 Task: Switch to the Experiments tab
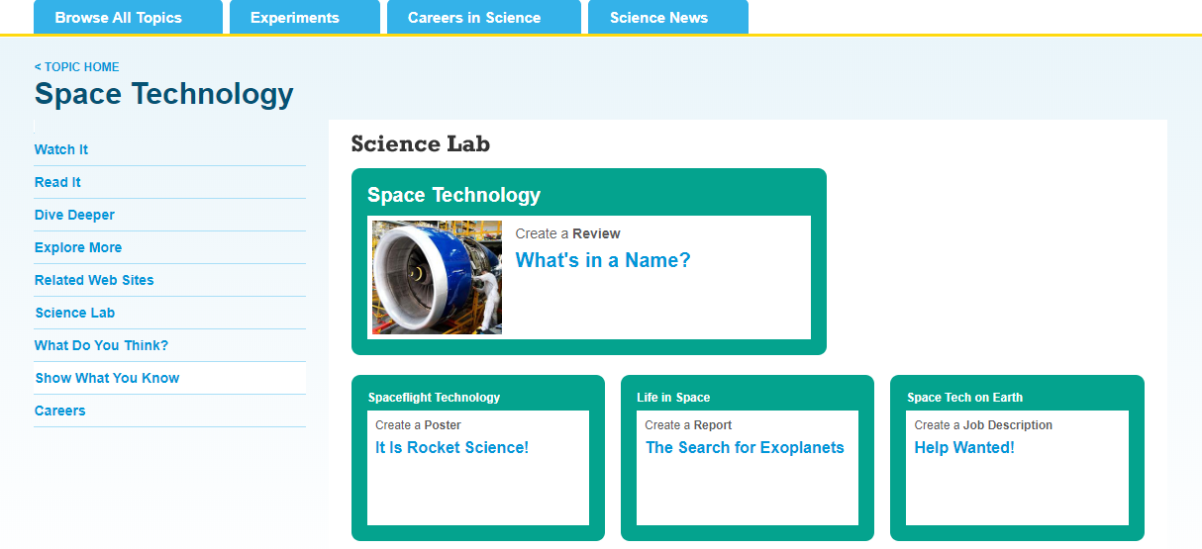[x=305, y=17]
